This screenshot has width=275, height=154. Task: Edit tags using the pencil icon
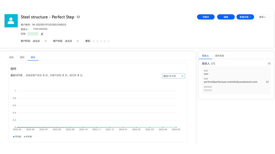pyautogui.click(x=42, y=34)
